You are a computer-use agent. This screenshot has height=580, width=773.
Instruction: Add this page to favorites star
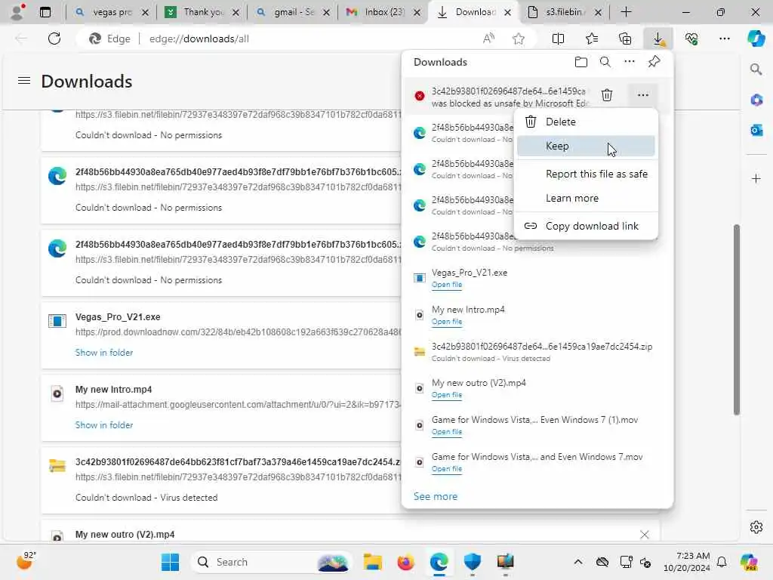tap(518, 39)
